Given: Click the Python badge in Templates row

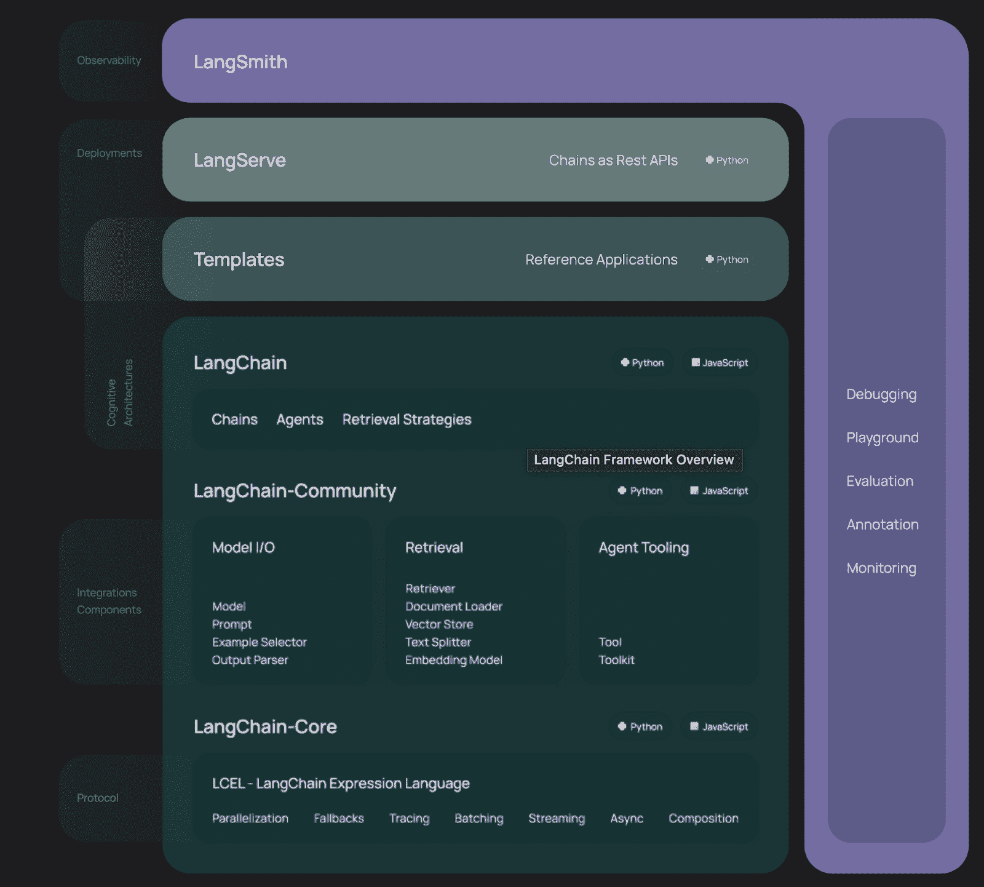Looking at the screenshot, I should [726, 260].
